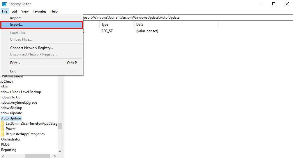
Task: Select the WebCheck key
Action: tap(7, 81)
